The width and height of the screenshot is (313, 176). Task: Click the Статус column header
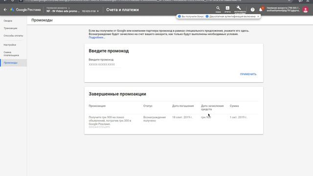pos(148,106)
